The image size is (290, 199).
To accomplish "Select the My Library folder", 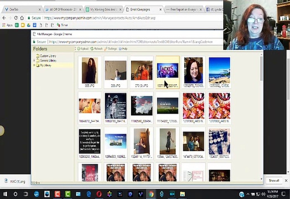I will coord(44,65).
